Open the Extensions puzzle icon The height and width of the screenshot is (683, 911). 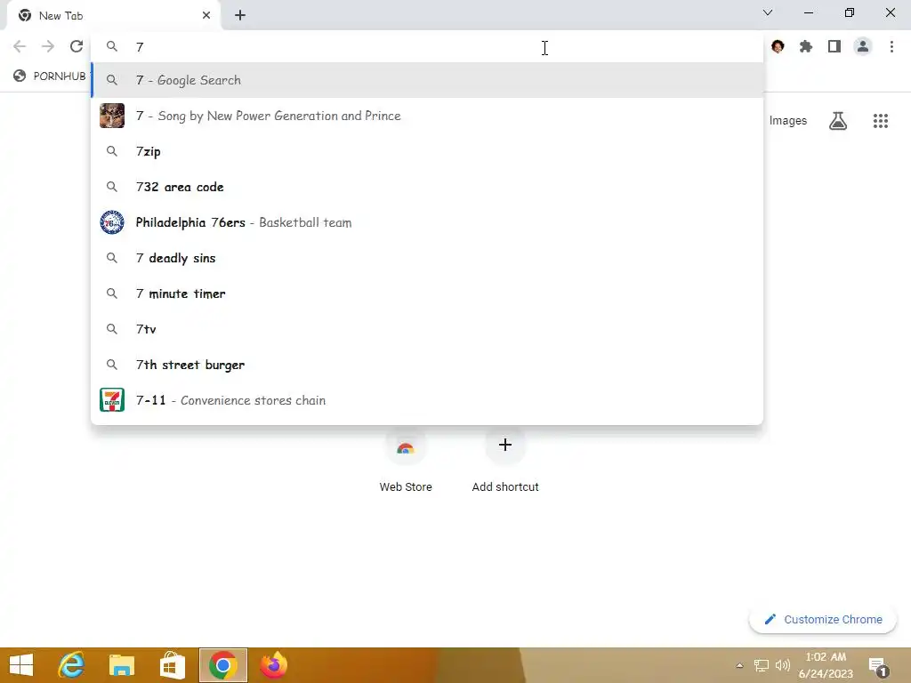pos(806,46)
